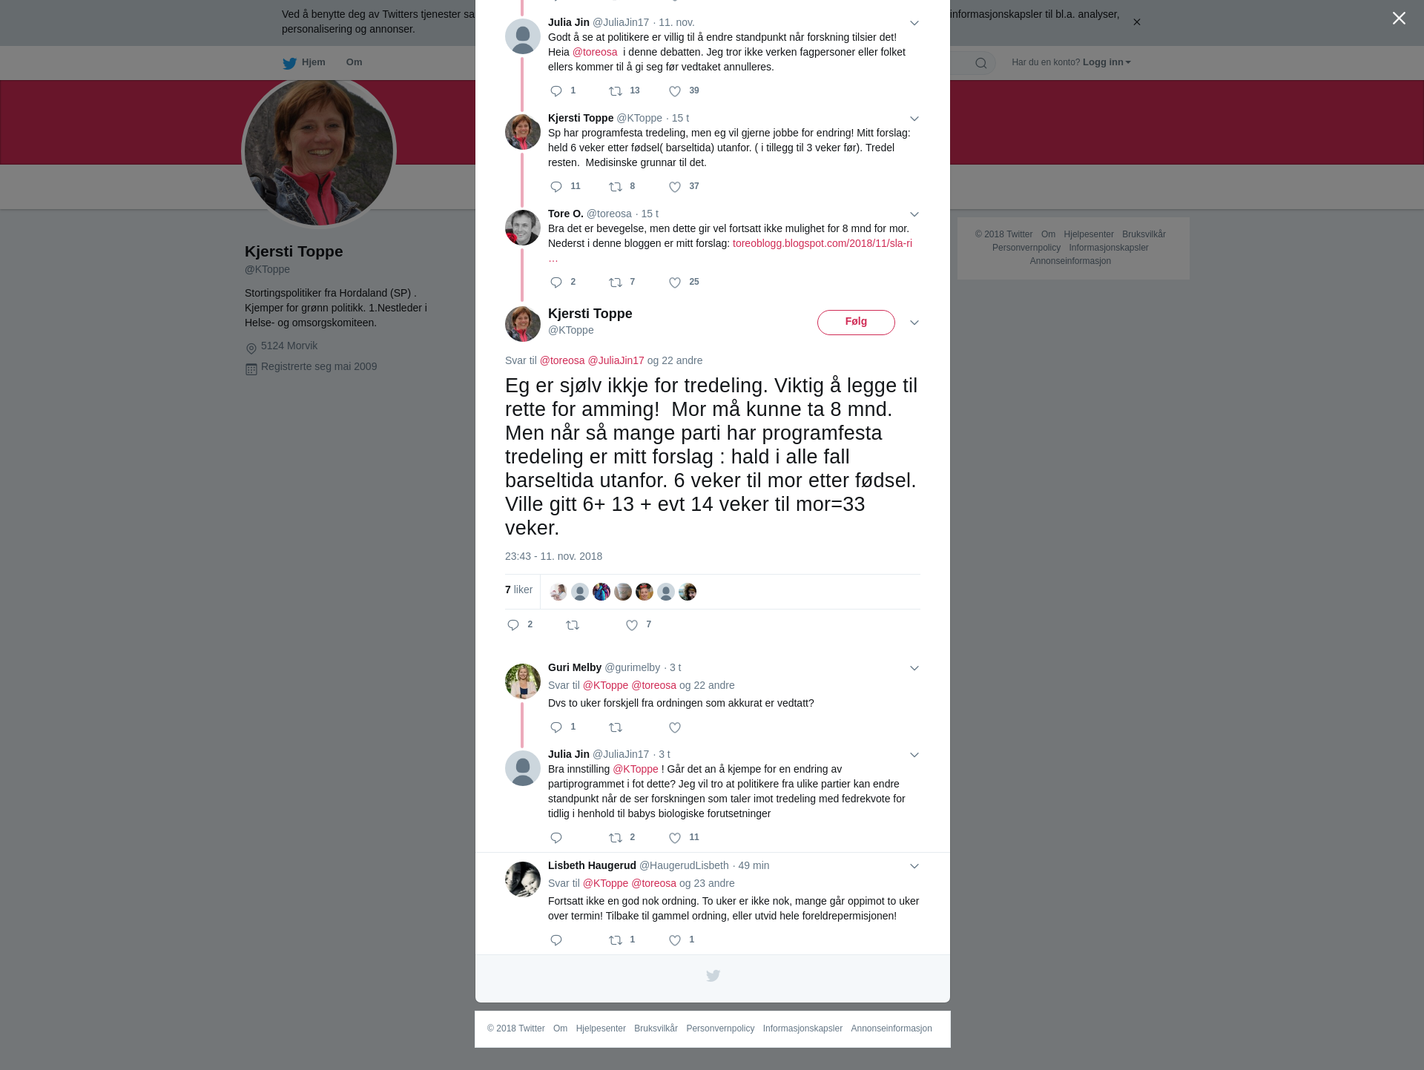Go to Hjem in top navigation
The width and height of the screenshot is (1424, 1070).
304,62
